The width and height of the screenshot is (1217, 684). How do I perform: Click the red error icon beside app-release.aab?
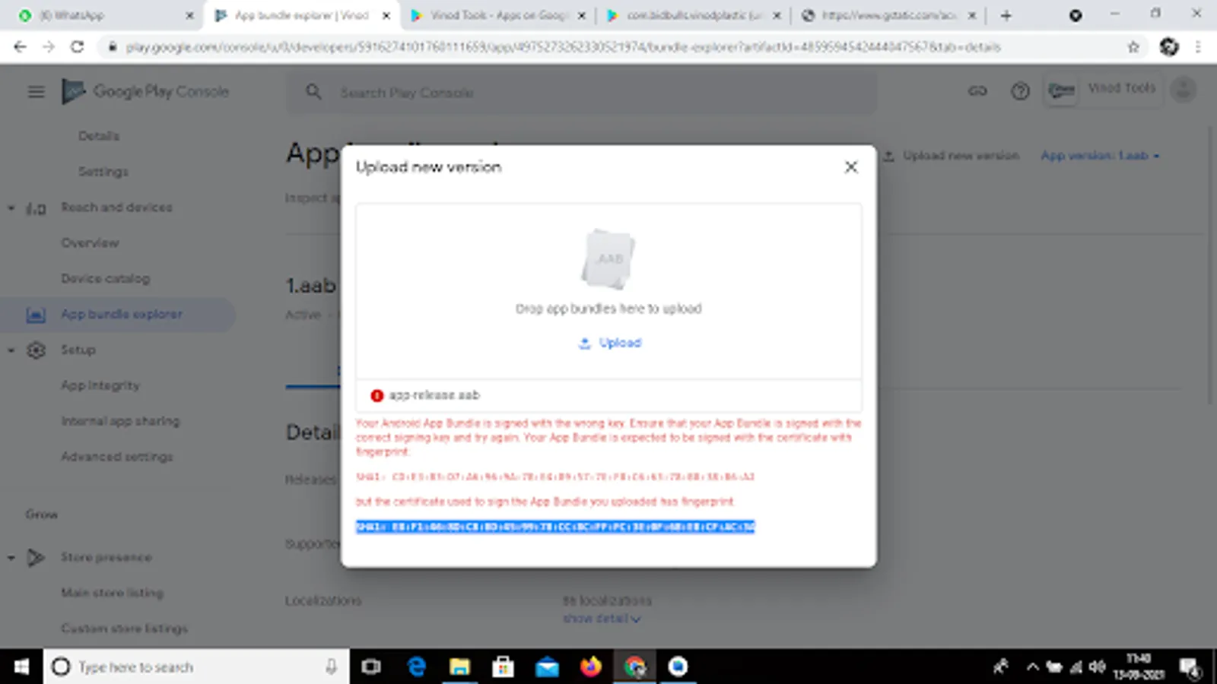point(377,395)
